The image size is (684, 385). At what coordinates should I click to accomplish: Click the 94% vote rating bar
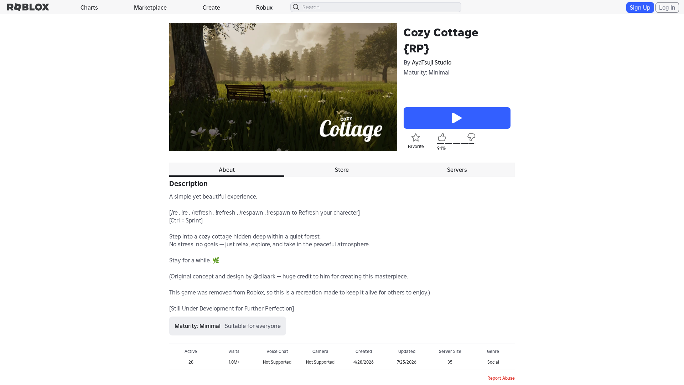(x=456, y=143)
